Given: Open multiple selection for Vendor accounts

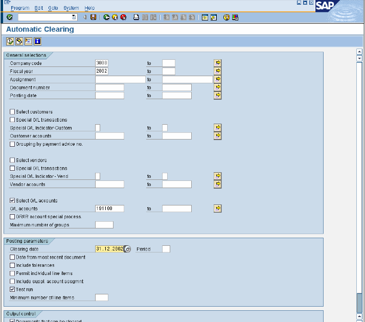Looking at the screenshot, I should pyautogui.click(x=218, y=184).
